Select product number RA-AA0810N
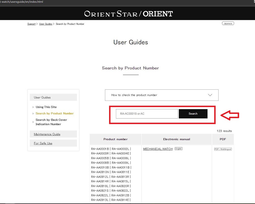 coord(100,172)
